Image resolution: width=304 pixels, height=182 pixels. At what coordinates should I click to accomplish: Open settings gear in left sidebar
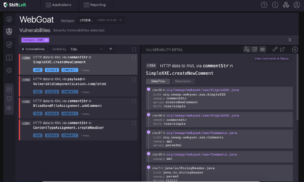(9, 70)
